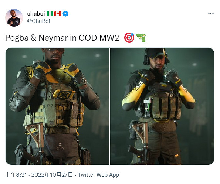Open the right Neymar operator image

(162, 106)
